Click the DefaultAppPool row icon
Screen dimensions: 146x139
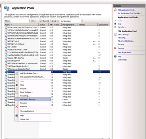pyautogui.click(x=6, y=61)
